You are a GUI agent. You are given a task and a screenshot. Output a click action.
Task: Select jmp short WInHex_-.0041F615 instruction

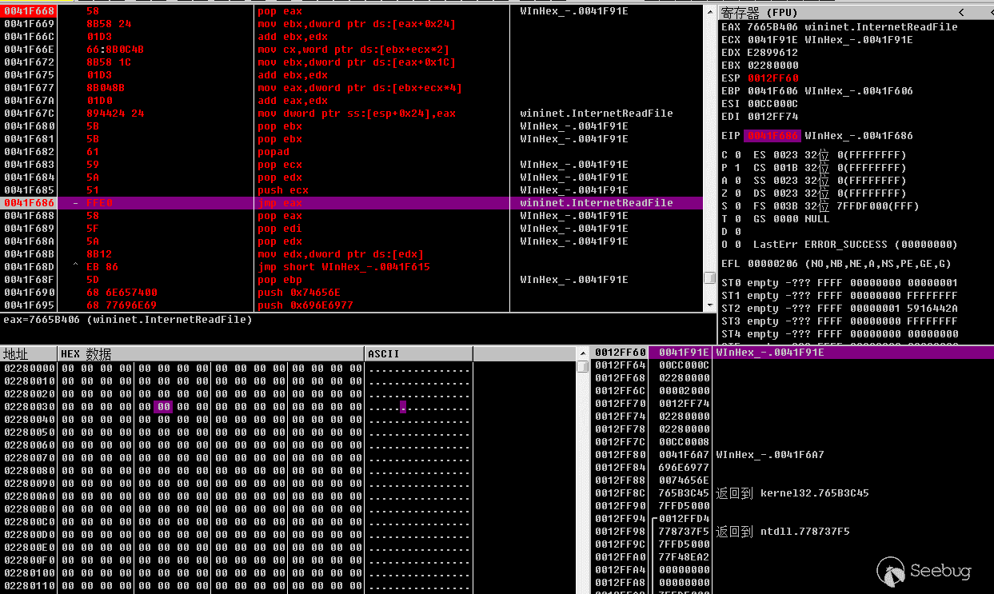tap(344, 267)
